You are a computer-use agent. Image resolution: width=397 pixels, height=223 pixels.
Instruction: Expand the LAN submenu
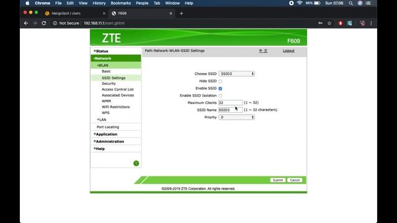[102, 120]
